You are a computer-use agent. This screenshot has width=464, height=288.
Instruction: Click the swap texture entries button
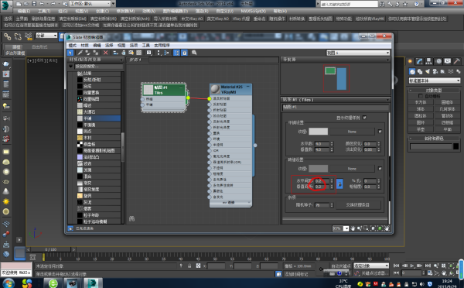click(x=357, y=204)
